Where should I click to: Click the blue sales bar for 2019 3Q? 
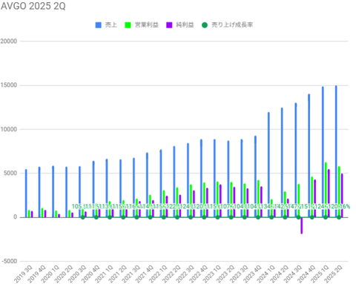pos(26,194)
